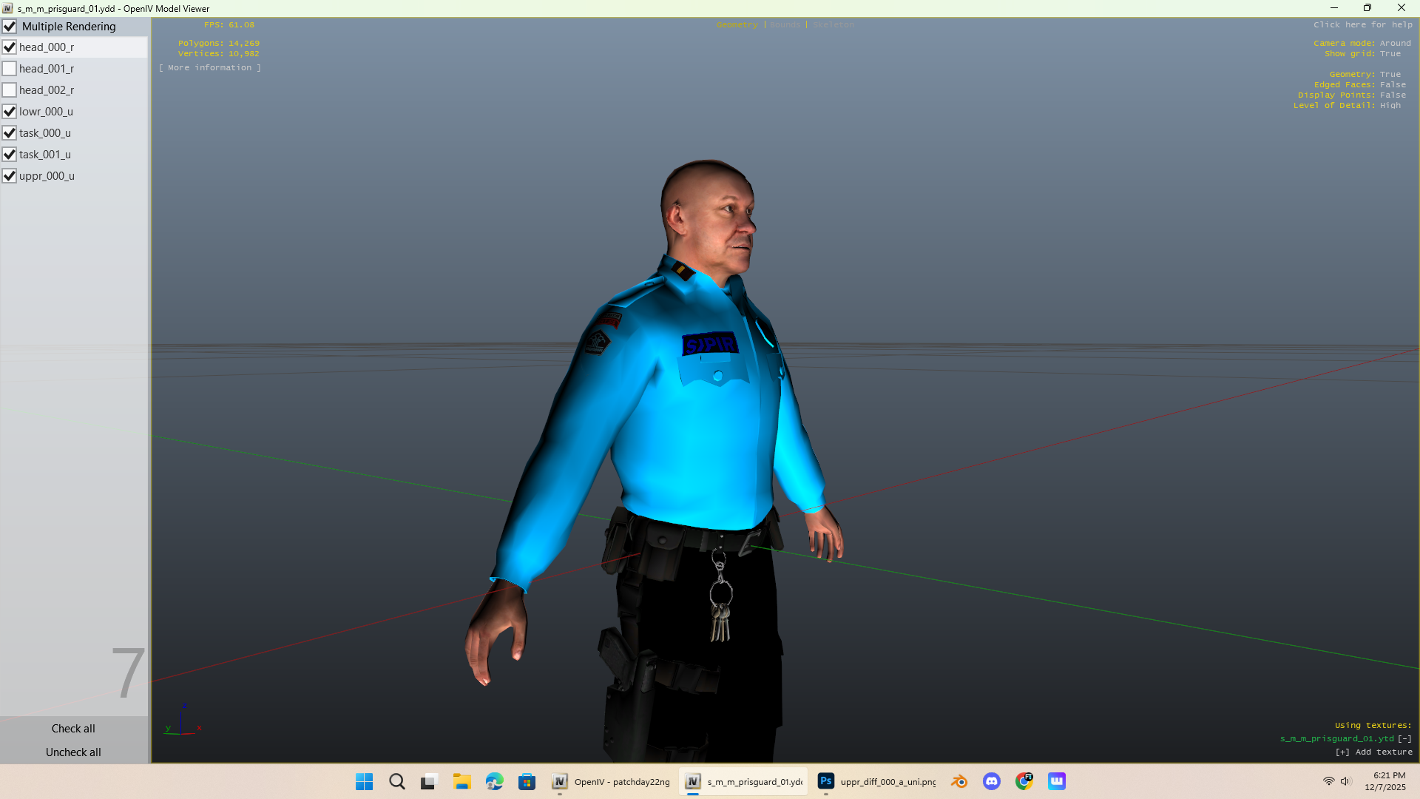Expand the More information section
The image size is (1420, 799).
click(210, 67)
